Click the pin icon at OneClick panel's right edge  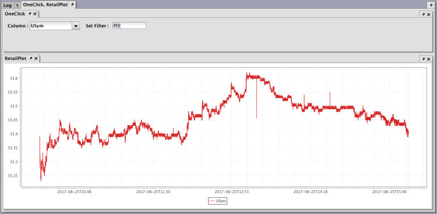(424, 14)
